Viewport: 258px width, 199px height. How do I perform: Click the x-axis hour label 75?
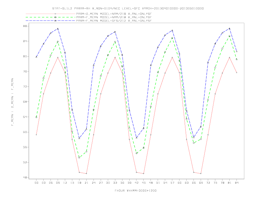pos(215,183)
